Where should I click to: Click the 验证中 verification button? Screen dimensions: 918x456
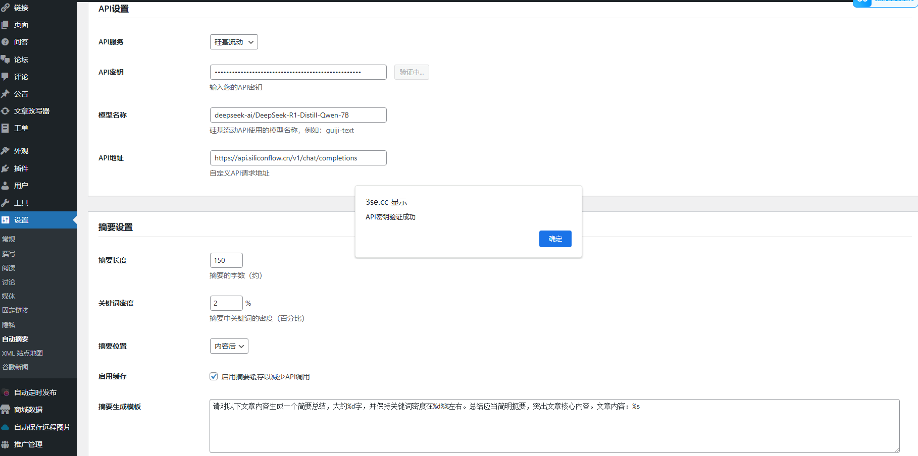(x=411, y=72)
